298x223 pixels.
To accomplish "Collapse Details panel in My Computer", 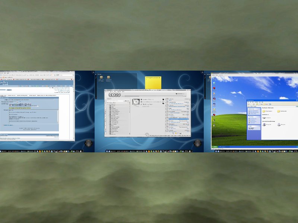I will point(259,126).
